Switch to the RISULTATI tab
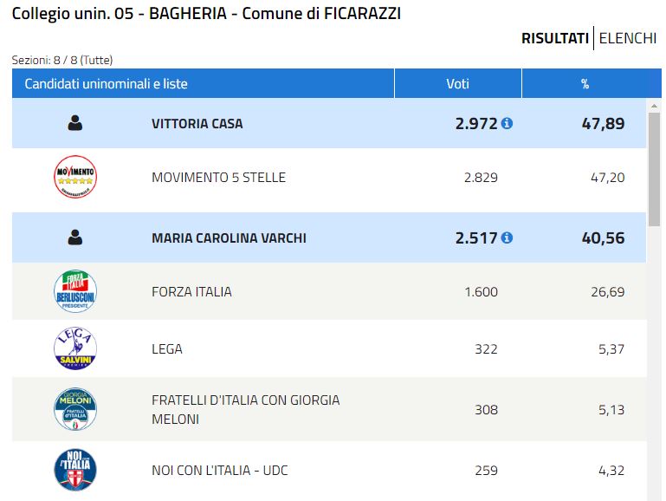Image resolution: width=666 pixels, height=501 pixels. [555, 38]
